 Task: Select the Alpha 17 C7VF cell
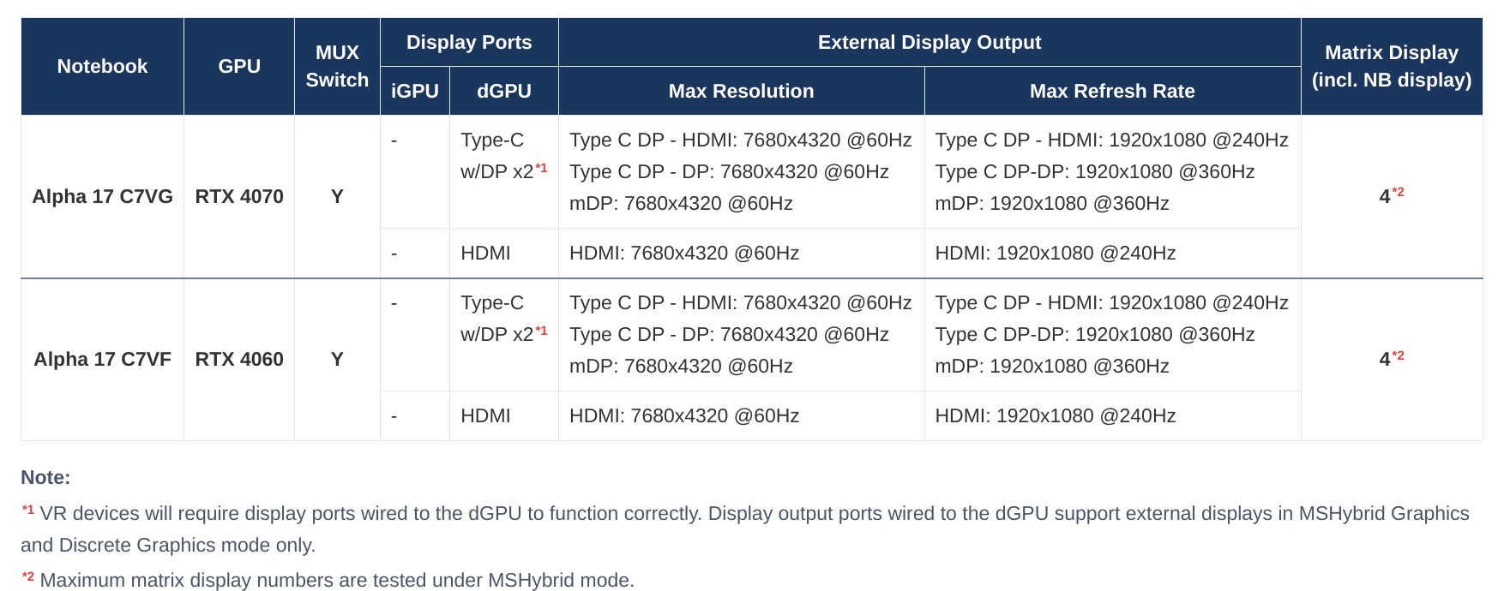pos(102,359)
